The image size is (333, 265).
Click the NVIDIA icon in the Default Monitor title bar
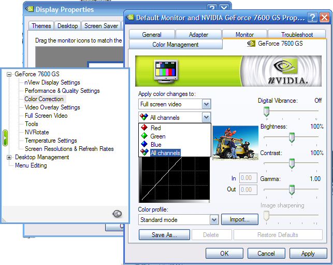tap(130, 17)
